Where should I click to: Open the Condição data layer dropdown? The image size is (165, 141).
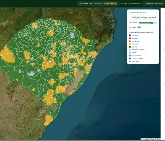(143, 17)
